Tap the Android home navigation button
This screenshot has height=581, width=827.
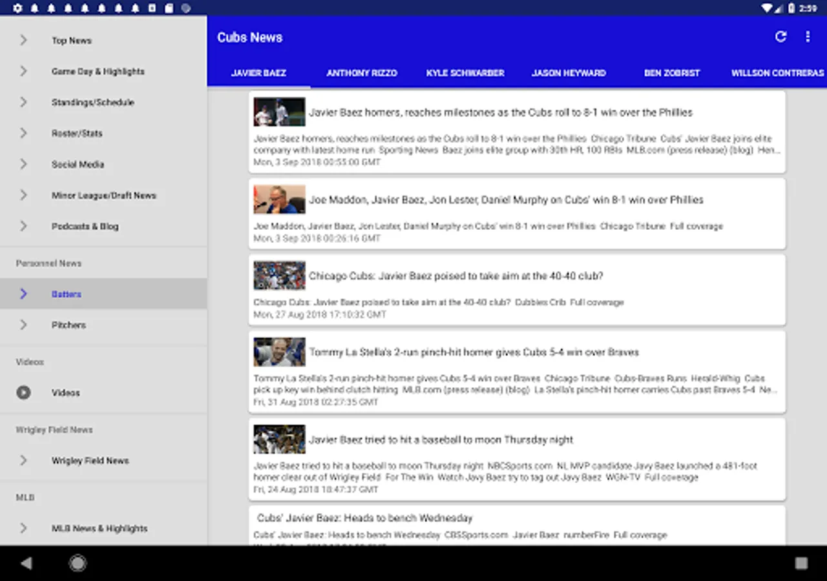tap(78, 564)
